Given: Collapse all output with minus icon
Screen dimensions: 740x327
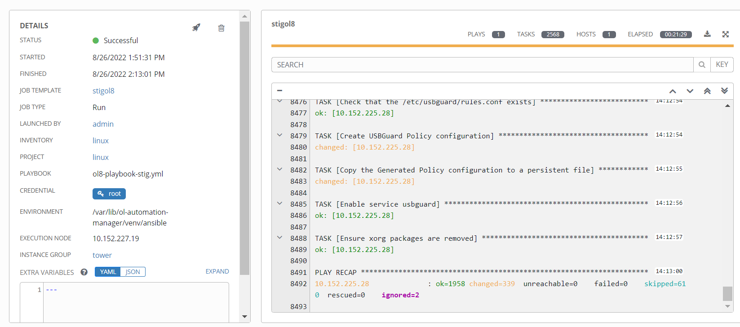Looking at the screenshot, I should 279,90.
